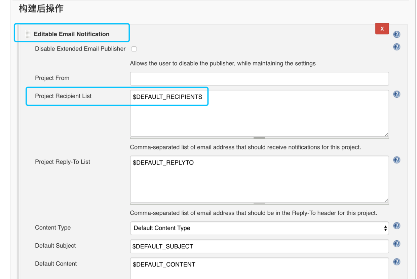Open the Content Type dropdown

pos(259,228)
